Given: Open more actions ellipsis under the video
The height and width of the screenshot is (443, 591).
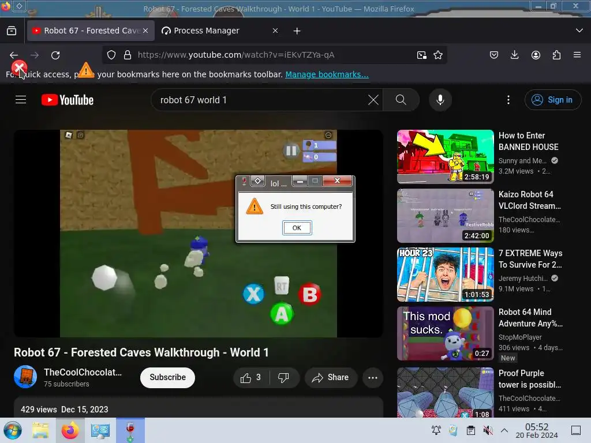Looking at the screenshot, I should coord(373,377).
